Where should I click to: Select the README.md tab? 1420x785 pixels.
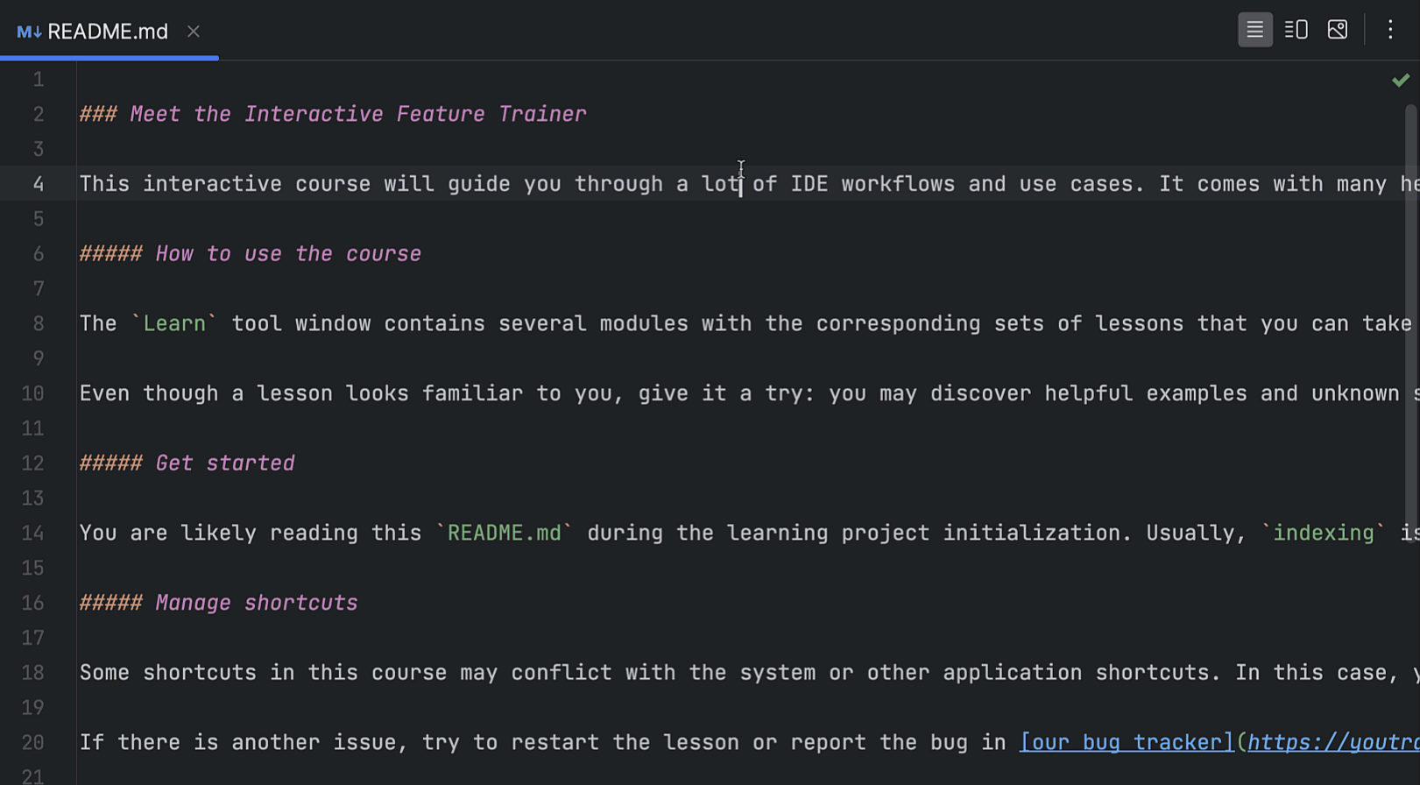[x=108, y=31]
